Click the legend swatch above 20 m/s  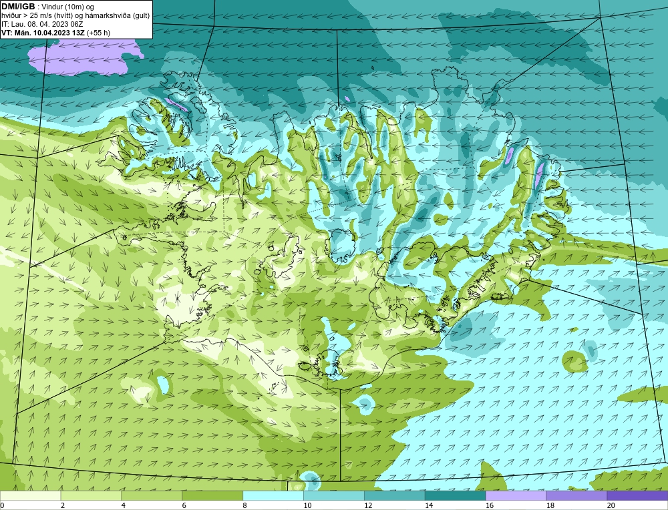(x=637, y=495)
